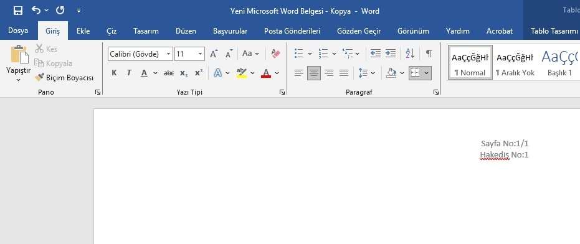This screenshot has height=244, width=580.
Task: Click the Kopyala copy button
Action: [54, 63]
